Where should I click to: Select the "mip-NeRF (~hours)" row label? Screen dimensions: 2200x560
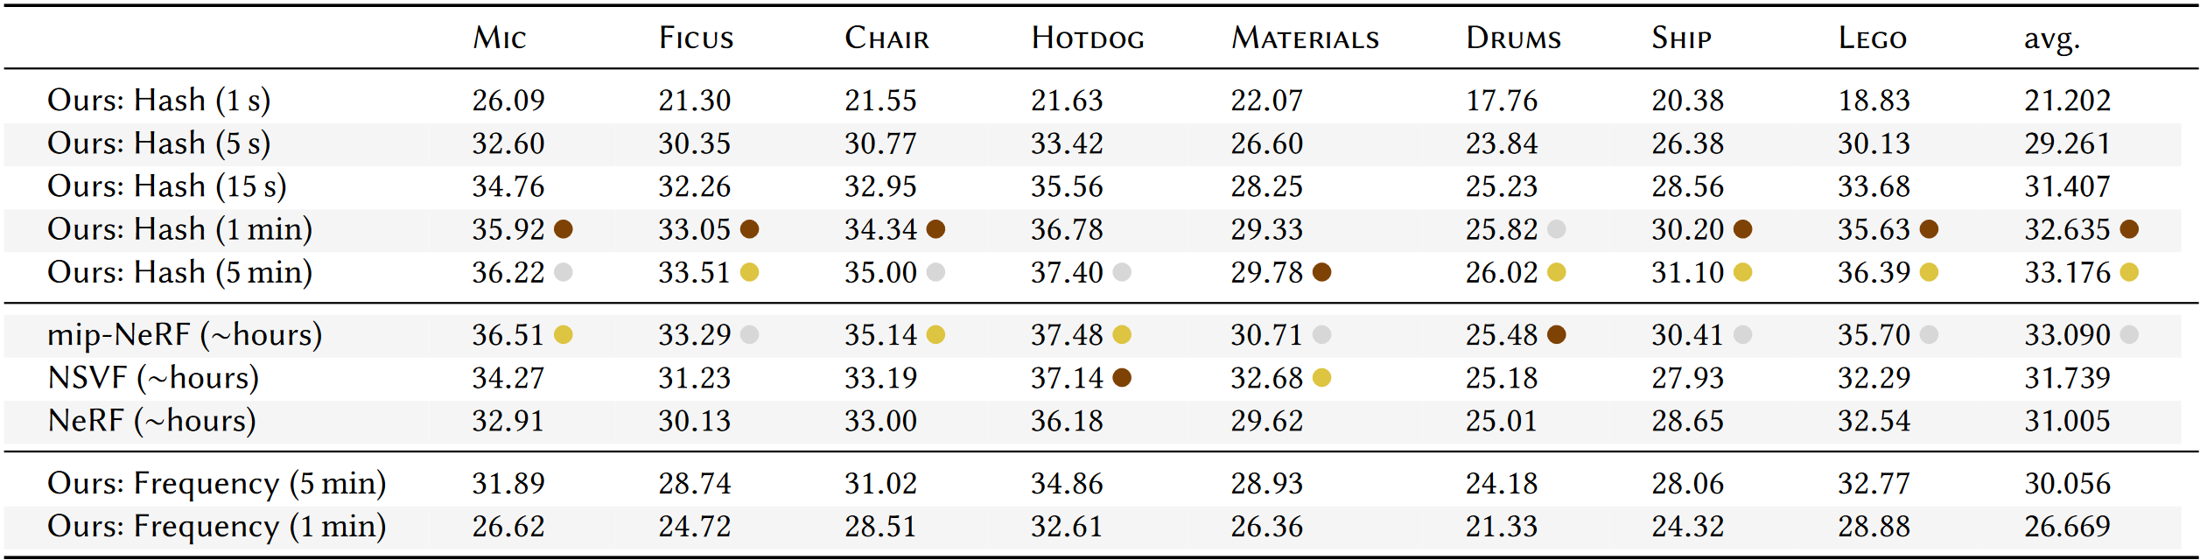(x=185, y=334)
